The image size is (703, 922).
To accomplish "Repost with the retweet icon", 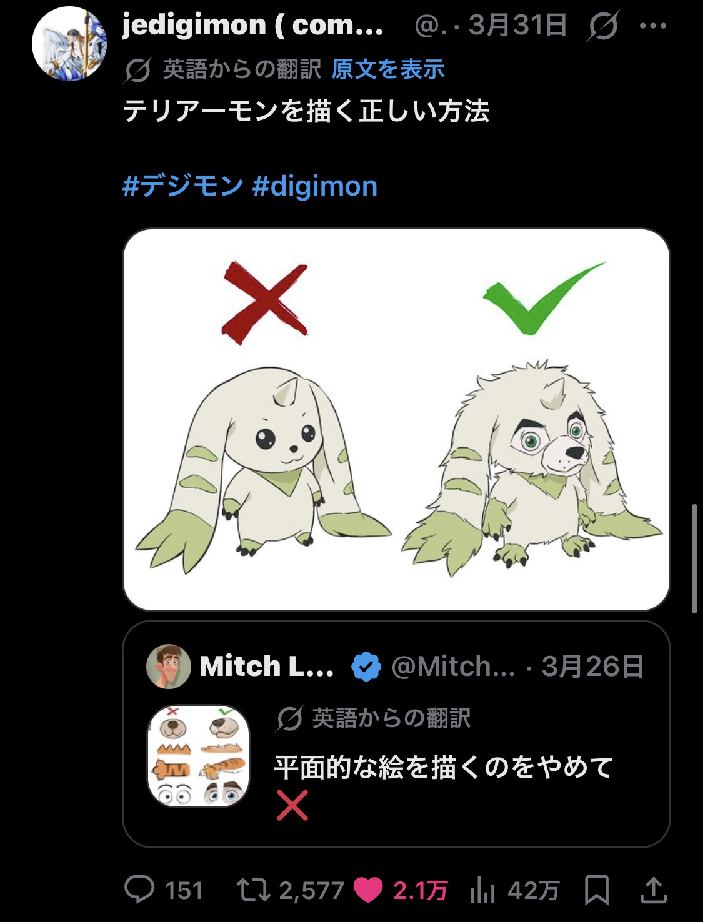I will point(253,890).
